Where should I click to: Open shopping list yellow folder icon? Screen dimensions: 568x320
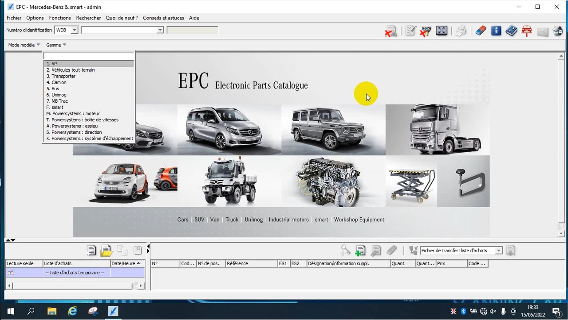pos(106,251)
